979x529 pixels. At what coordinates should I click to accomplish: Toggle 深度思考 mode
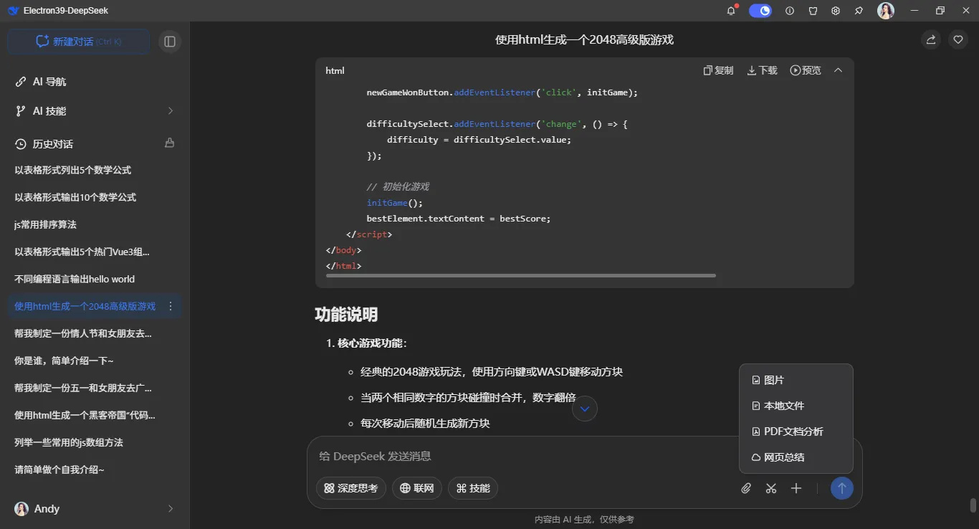(350, 488)
